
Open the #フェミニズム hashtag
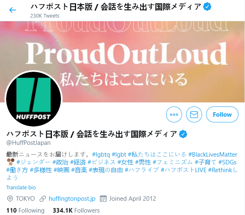[173, 162]
